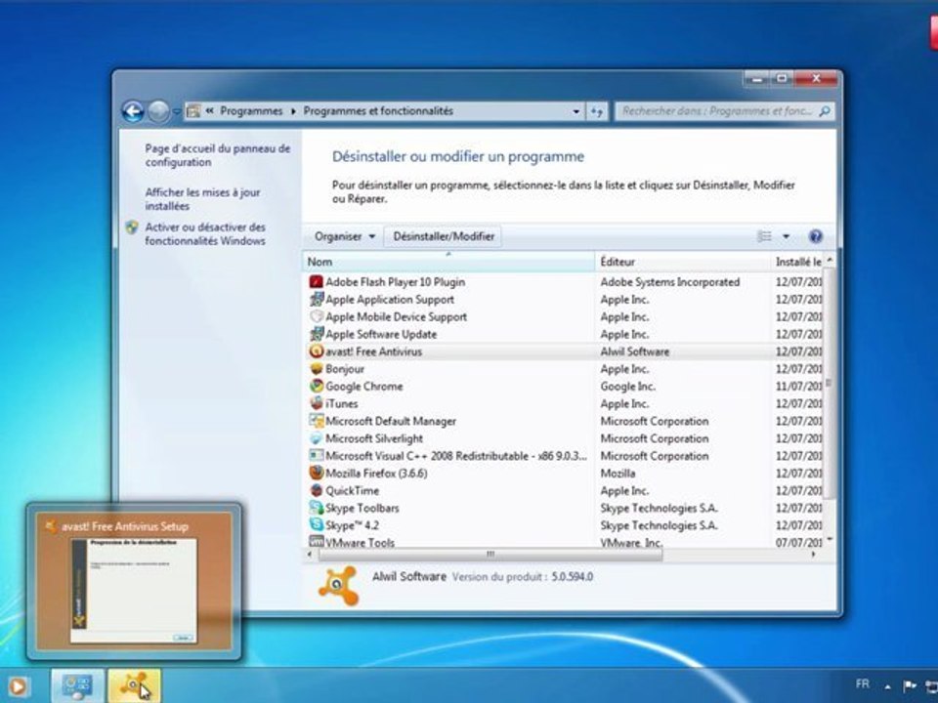Click version 5.0.594.0 in details pane
Screen dimensions: 938x703
click(x=572, y=577)
